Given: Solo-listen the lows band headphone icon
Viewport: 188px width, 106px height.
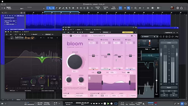Looking at the screenshot, I should tap(97, 43).
